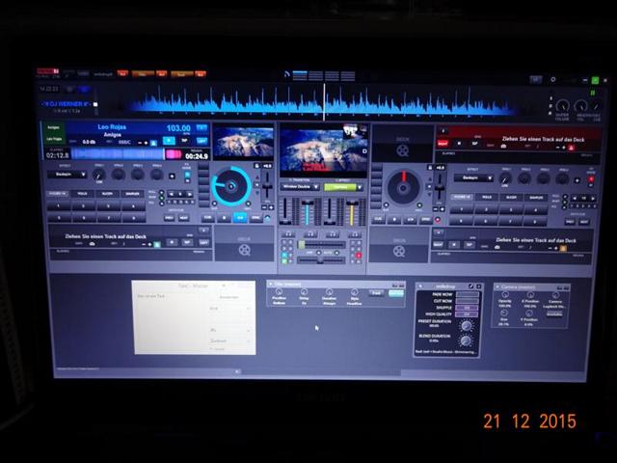Viewport: 617px width, 463px height.
Task: Click the play button on the left deck
Action: 240,217
